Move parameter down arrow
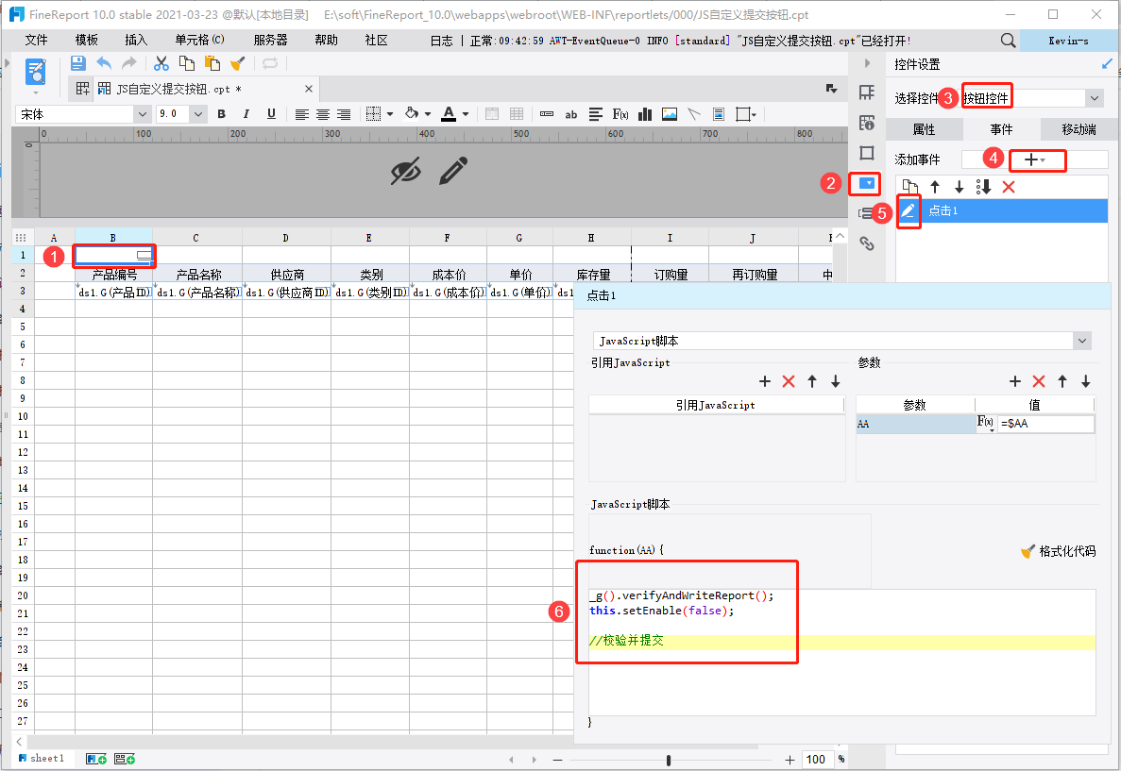 click(1086, 381)
